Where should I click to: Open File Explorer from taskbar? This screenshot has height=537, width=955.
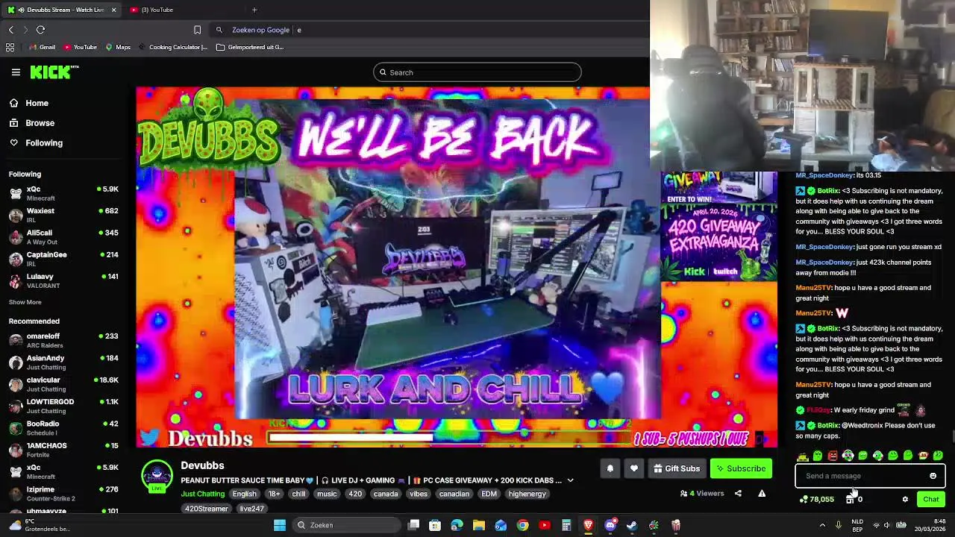point(479,525)
